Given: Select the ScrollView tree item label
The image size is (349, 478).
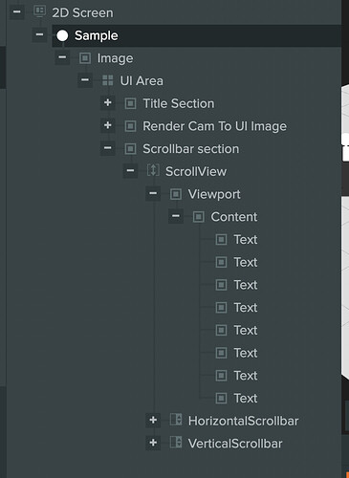Looking at the screenshot, I should tap(196, 172).
